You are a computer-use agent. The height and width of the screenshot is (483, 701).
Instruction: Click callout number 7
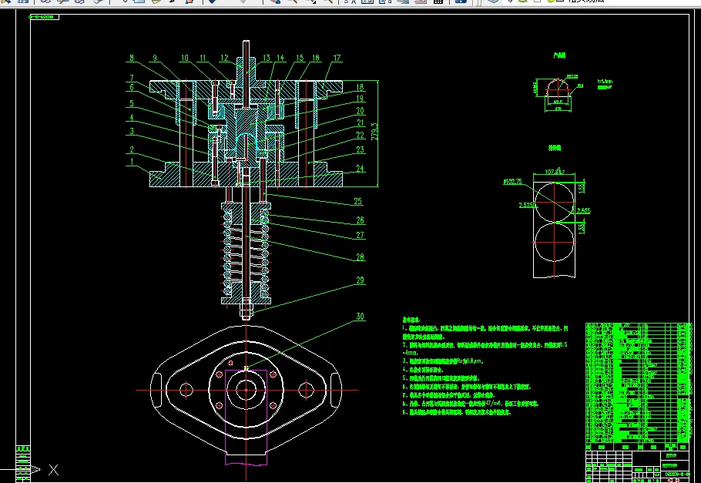coord(132,78)
